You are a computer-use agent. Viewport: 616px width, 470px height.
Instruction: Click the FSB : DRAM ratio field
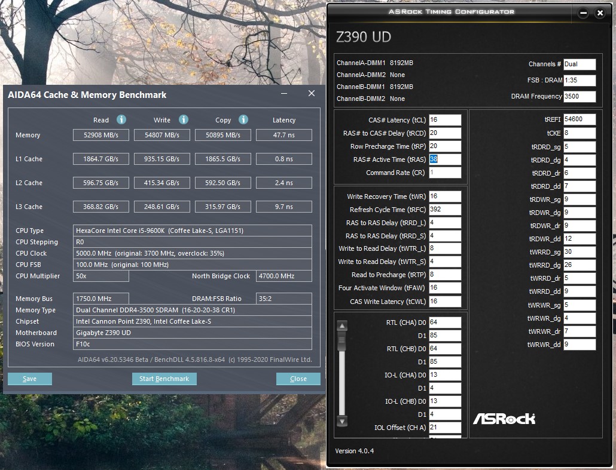tap(580, 81)
